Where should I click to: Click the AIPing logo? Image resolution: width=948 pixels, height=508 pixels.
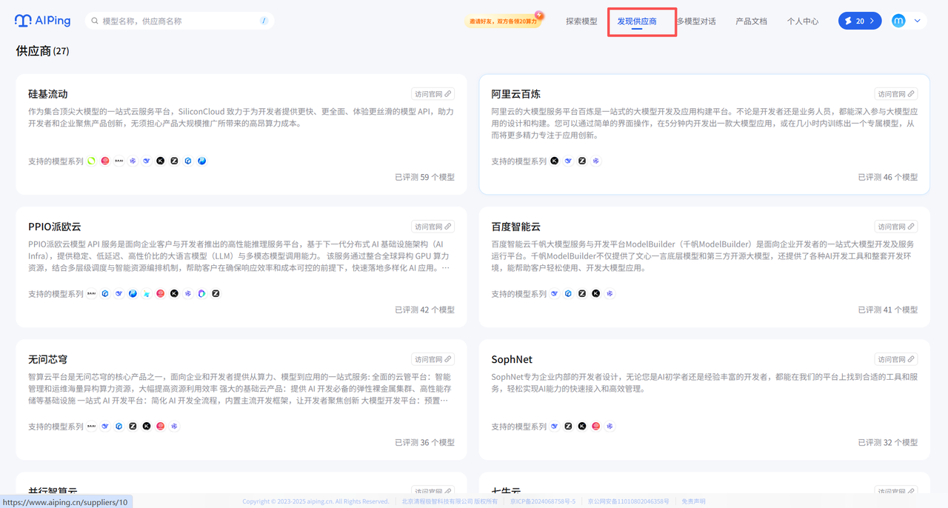(x=42, y=21)
